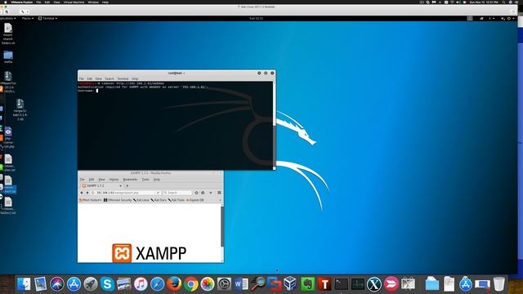Open Terminal window Edit menu
Viewport: 523px width, 294px height.
tap(89, 78)
